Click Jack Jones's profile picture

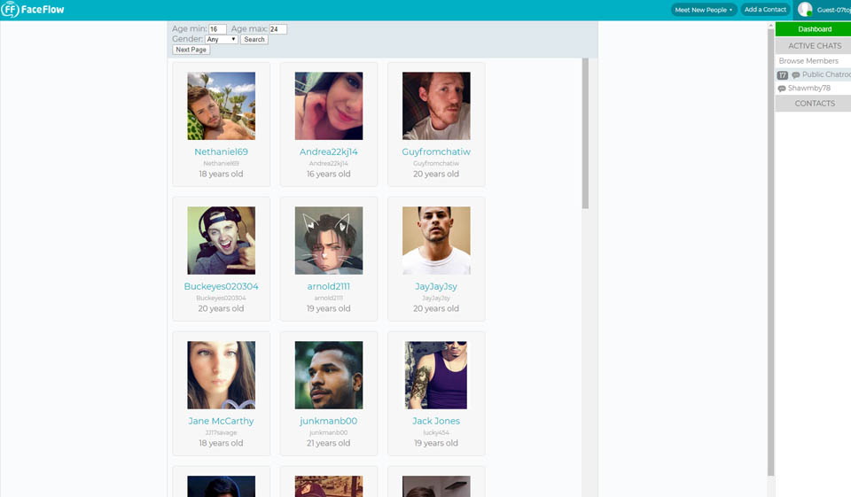[436, 376]
